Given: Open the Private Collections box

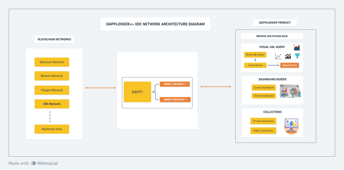Looking at the screenshot, I should 263,121.
